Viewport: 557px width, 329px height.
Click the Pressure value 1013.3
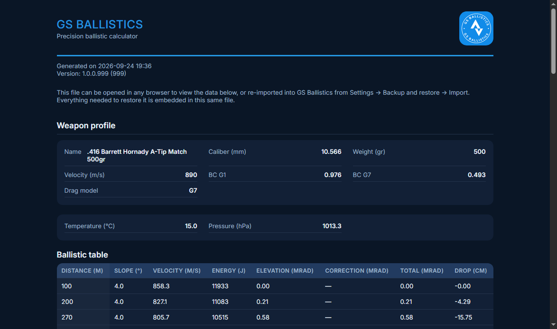point(332,226)
